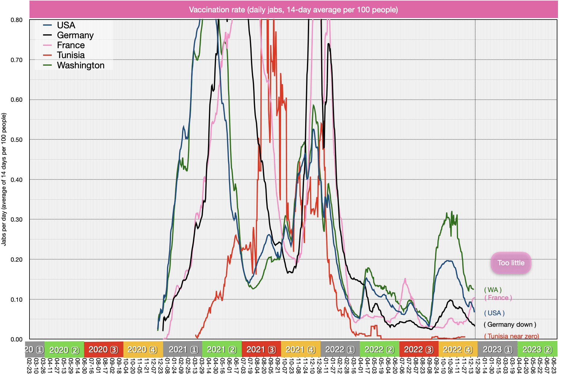Toggle the Tunisia legend entry
The image size is (561, 374).
point(71,55)
